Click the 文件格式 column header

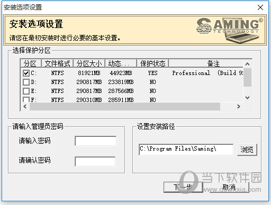(57, 63)
